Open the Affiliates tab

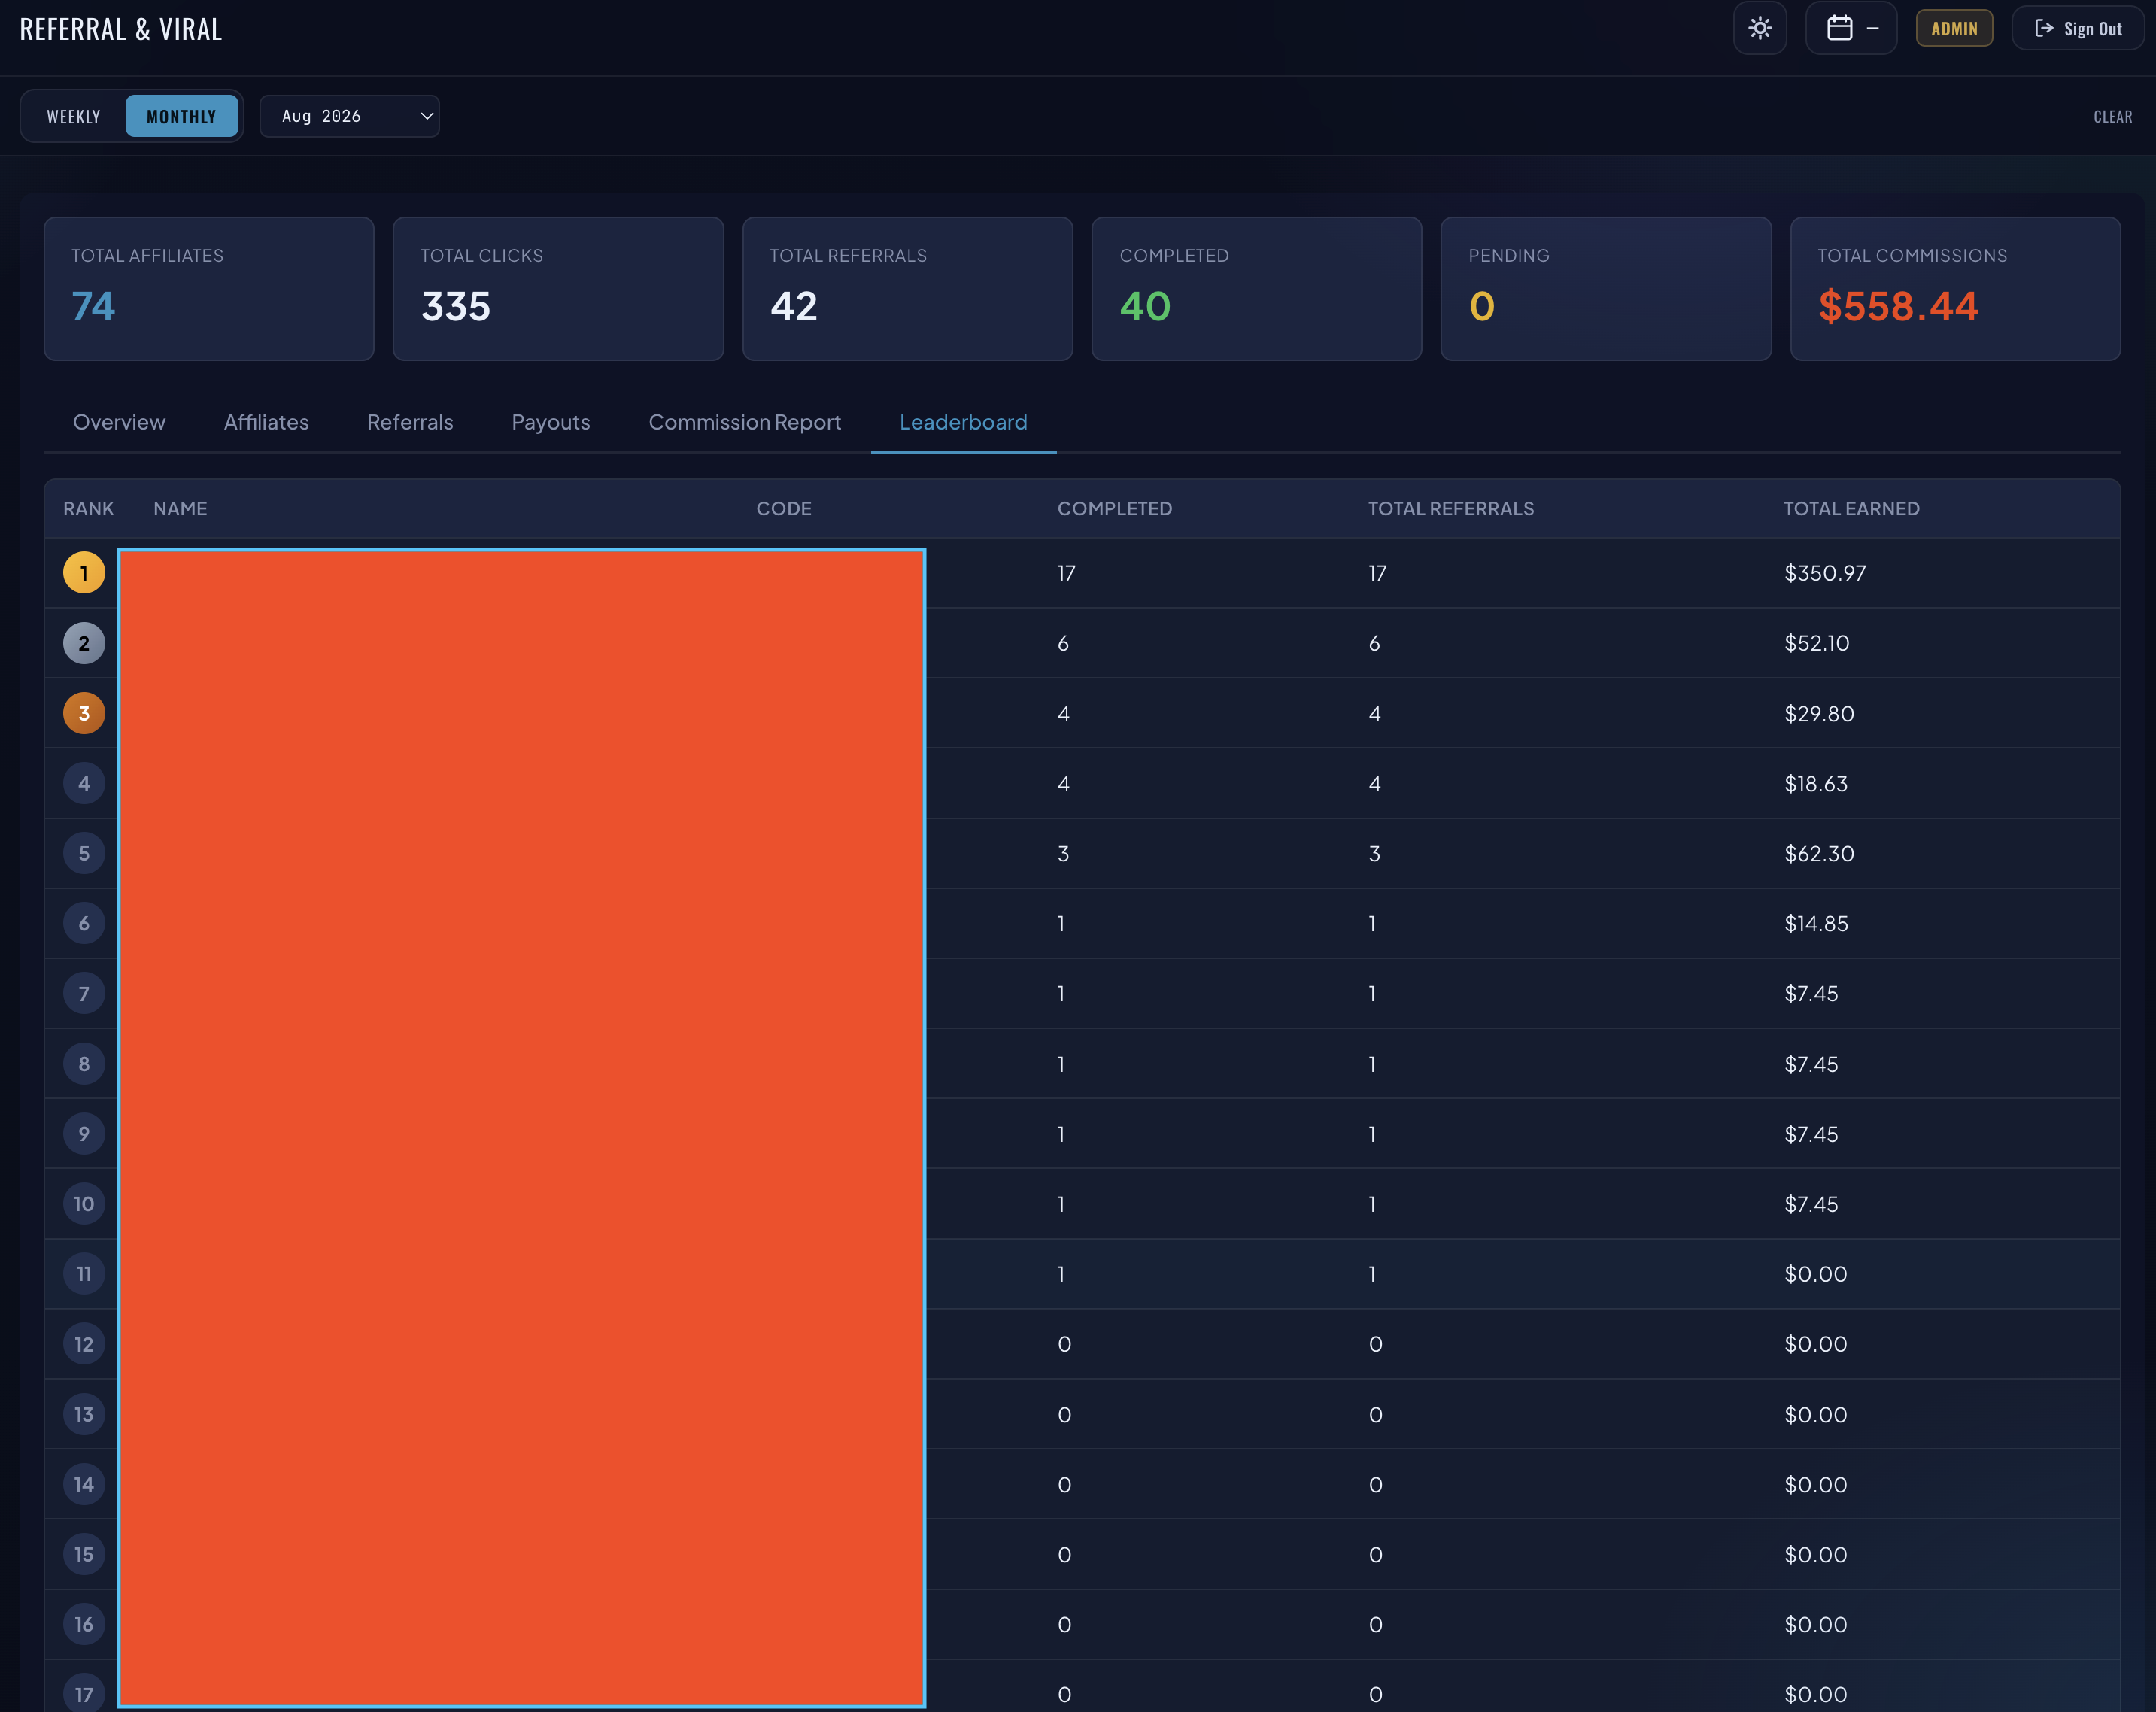tap(266, 422)
